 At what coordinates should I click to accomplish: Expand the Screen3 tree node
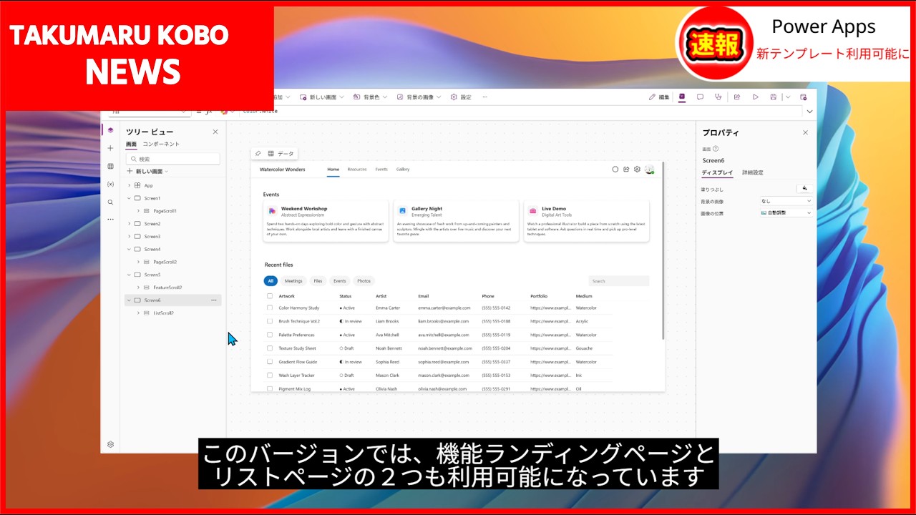129,236
